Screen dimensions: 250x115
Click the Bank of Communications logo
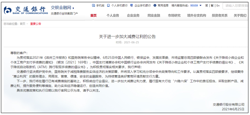[x=26, y=10]
